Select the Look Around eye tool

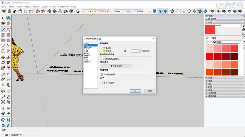8,108
